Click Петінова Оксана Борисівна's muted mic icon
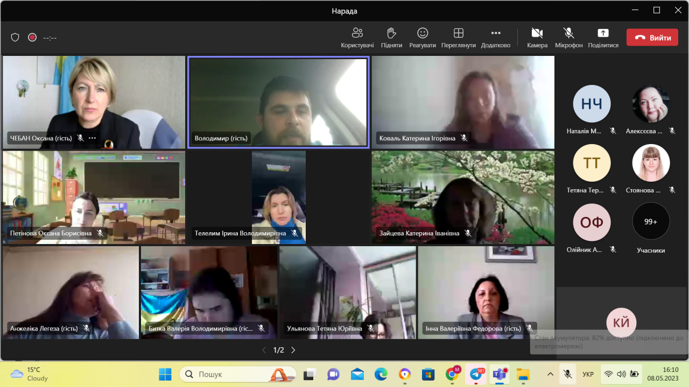 (x=100, y=233)
